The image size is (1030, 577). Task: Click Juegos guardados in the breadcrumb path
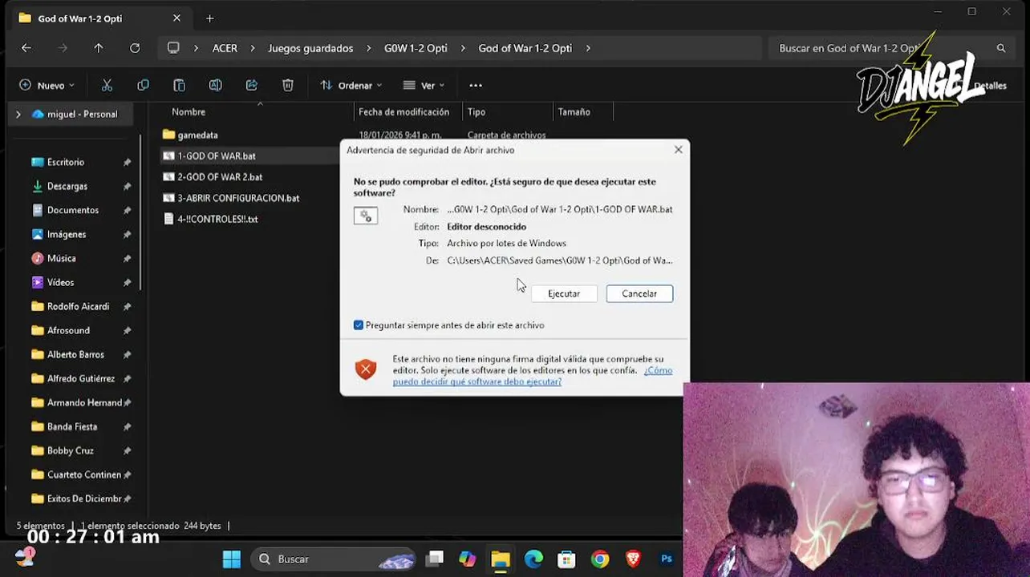pyautogui.click(x=310, y=48)
